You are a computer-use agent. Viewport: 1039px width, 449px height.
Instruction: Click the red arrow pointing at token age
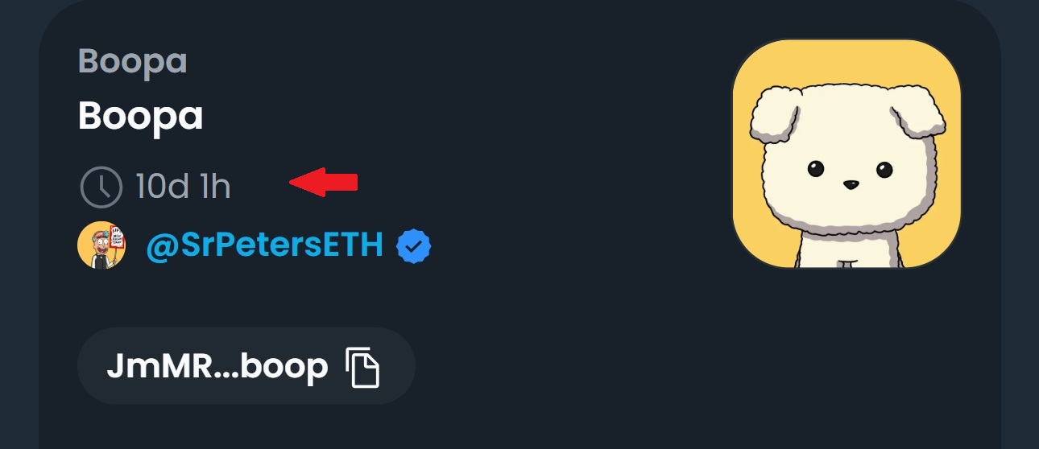pos(323,183)
